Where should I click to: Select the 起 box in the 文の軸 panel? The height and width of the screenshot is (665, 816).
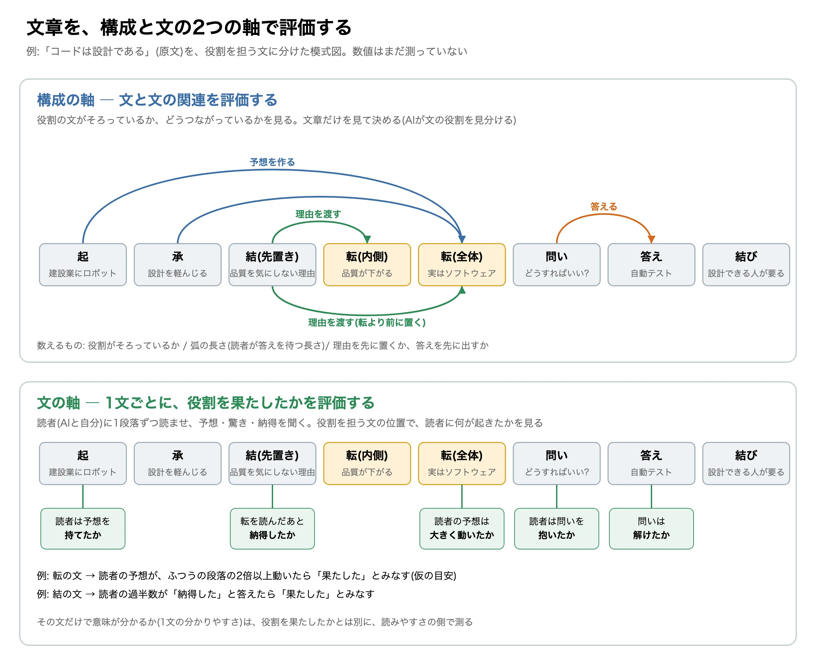coord(83,463)
